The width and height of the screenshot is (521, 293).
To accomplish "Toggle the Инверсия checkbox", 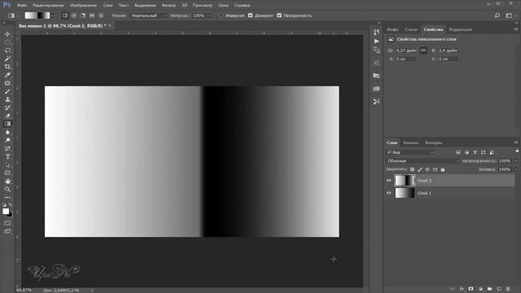I will 221,15.
